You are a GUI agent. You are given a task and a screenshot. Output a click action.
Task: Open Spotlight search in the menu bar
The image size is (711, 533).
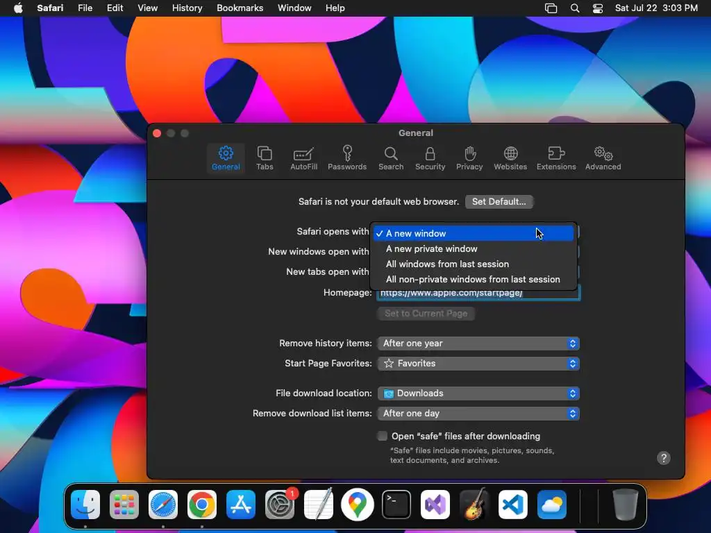(x=574, y=8)
